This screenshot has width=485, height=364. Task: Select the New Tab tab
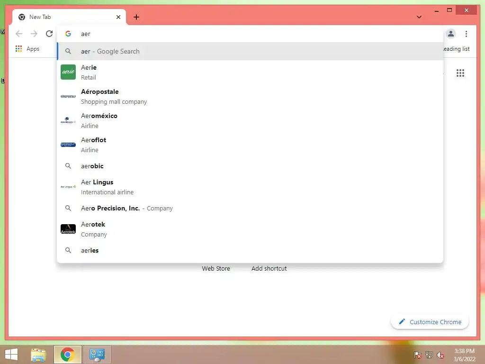[69, 17]
